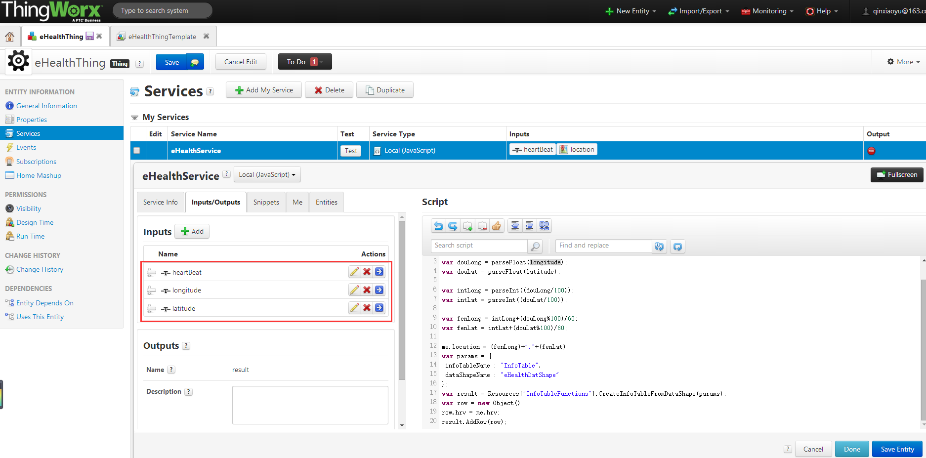Switch to the Me tab
Screen dimensions: 926x458
297,202
